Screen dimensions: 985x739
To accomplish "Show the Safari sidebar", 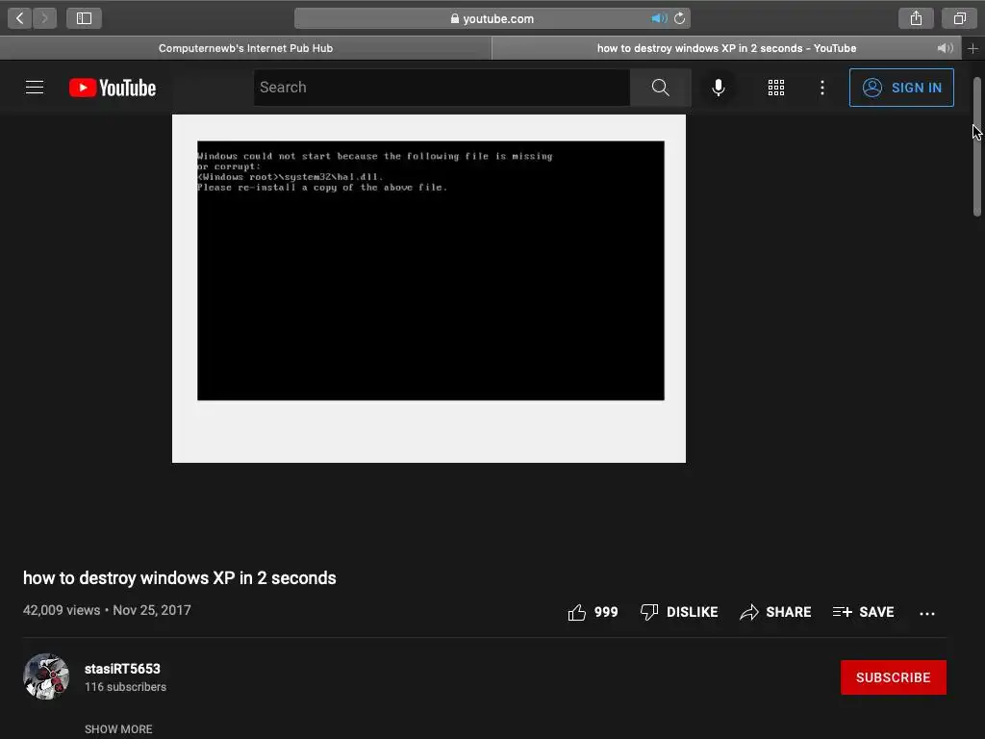I will pyautogui.click(x=85, y=18).
